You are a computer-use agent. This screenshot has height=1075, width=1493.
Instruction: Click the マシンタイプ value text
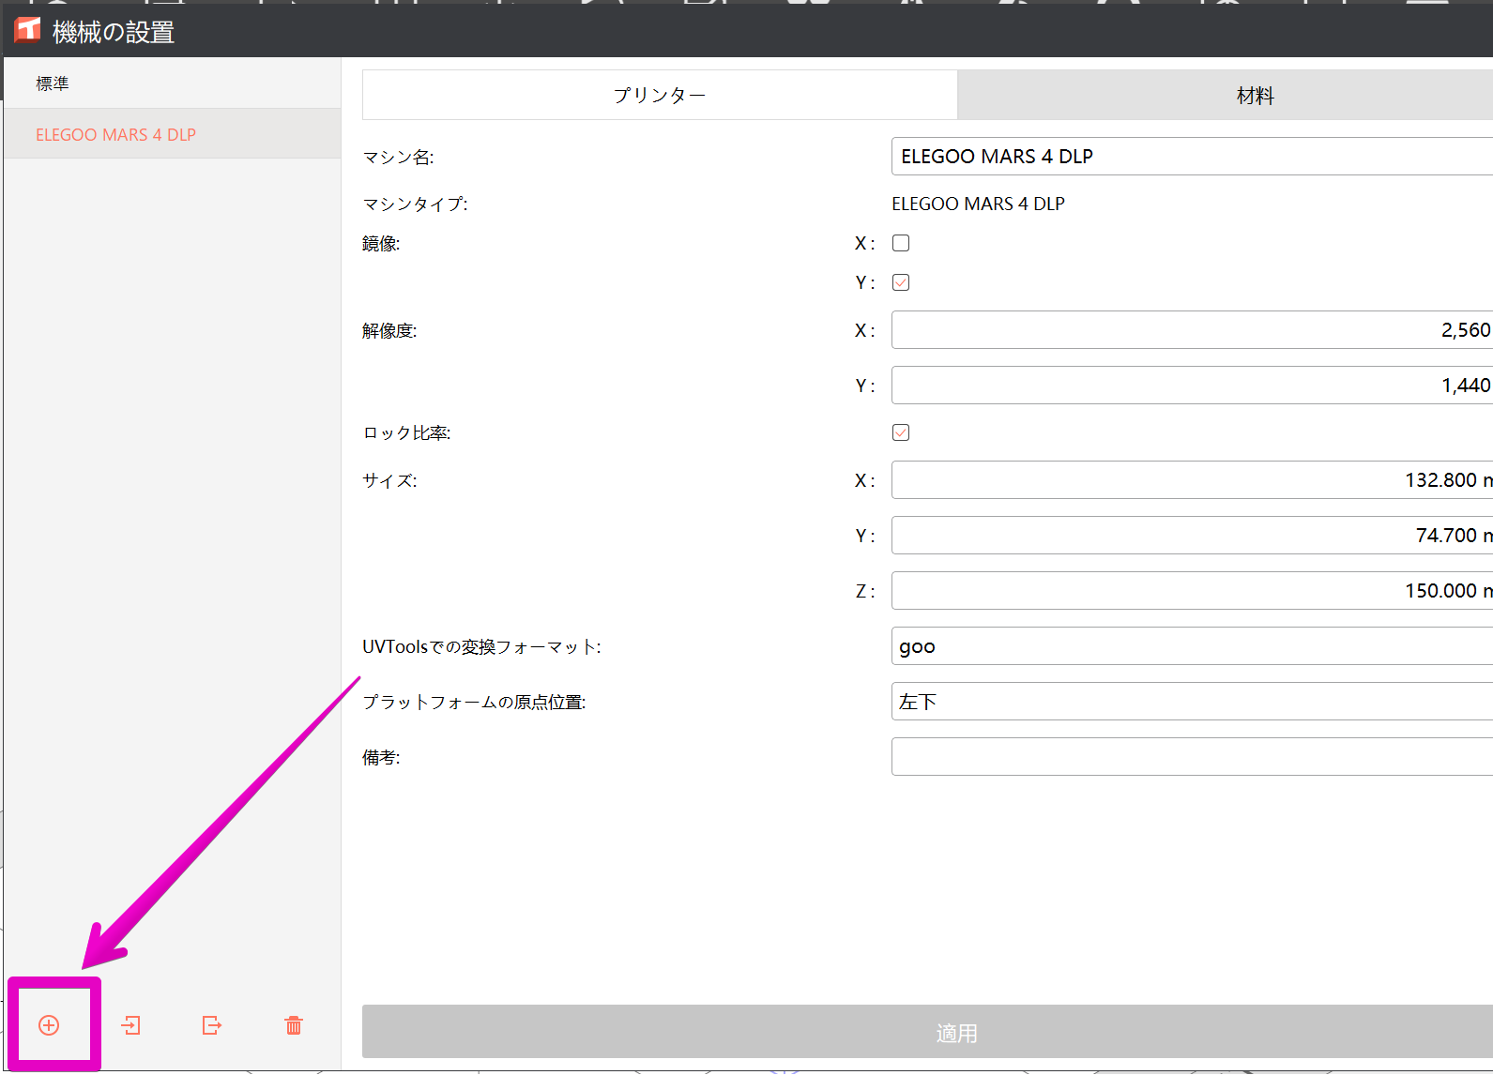978,204
